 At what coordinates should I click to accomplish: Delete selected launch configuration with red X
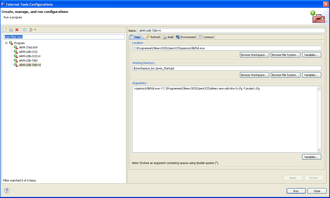(17, 30)
